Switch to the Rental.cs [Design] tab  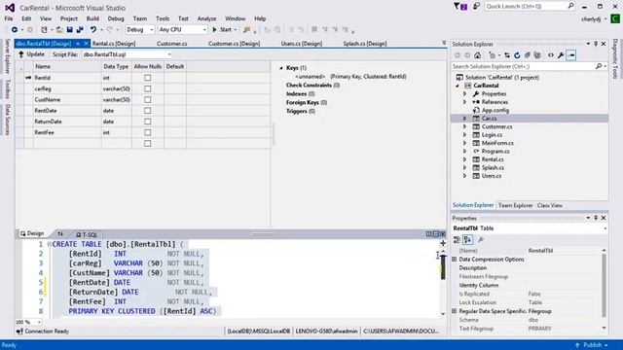pos(114,44)
